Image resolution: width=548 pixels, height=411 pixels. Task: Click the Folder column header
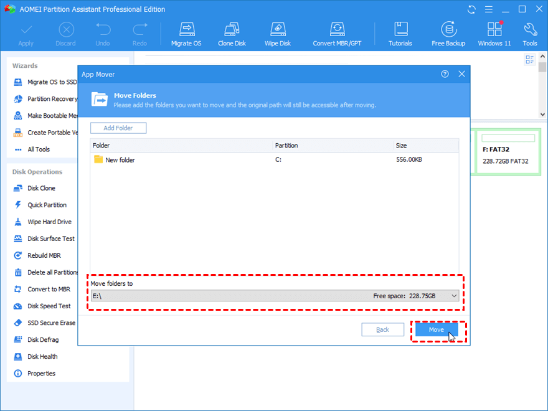[181, 145]
